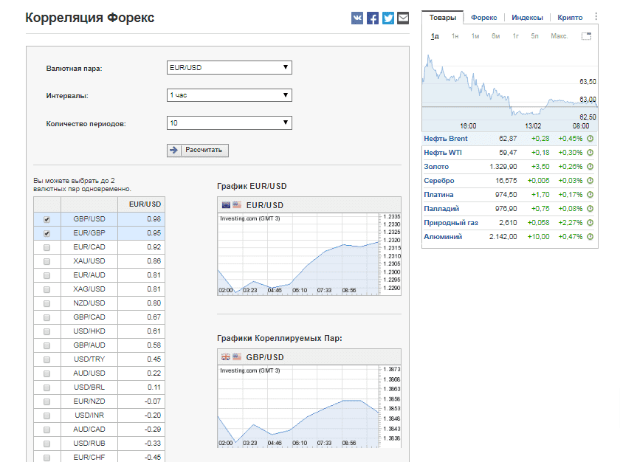Open the Интервалы dropdown showing 1 час

(230, 95)
